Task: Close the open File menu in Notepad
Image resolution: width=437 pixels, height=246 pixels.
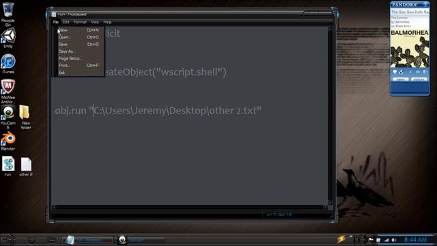Action: (56, 22)
